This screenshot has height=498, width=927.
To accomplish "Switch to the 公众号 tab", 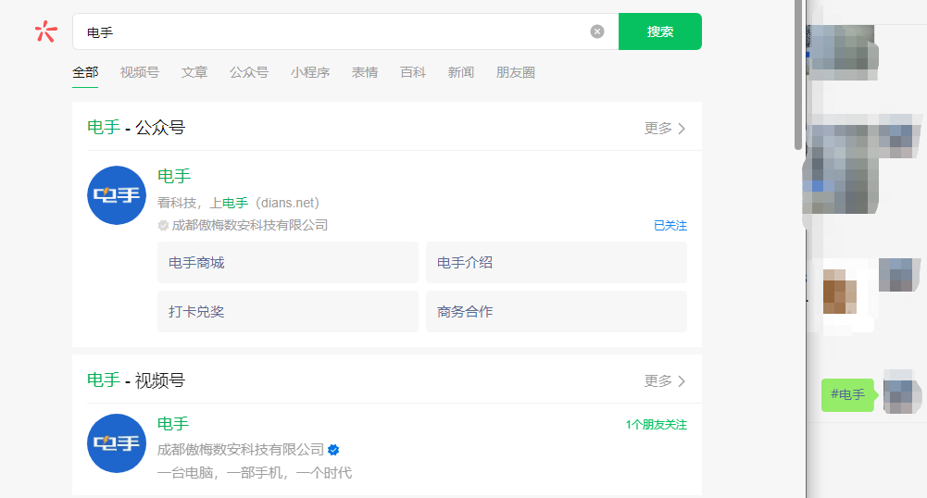I will (249, 72).
